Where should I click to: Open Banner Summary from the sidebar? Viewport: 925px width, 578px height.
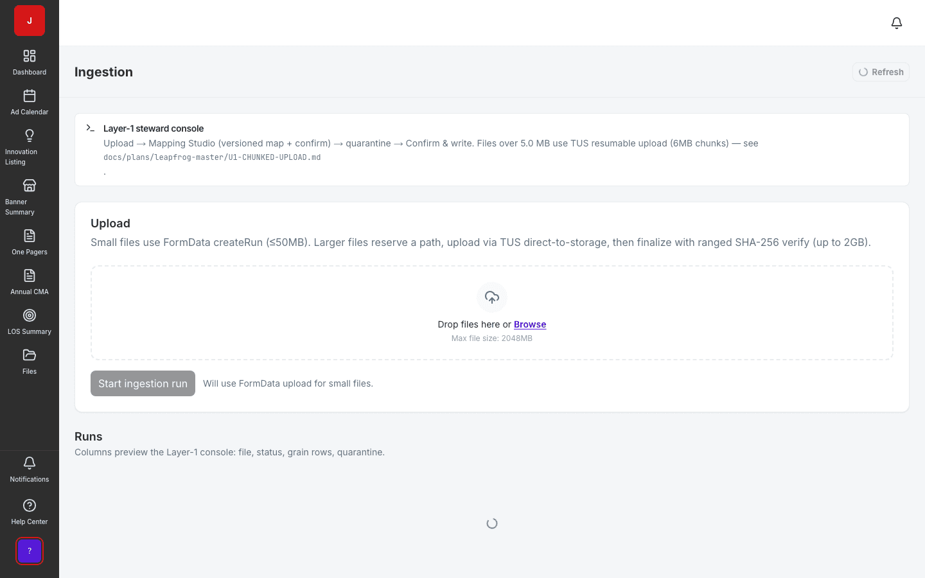pos(30,197)
